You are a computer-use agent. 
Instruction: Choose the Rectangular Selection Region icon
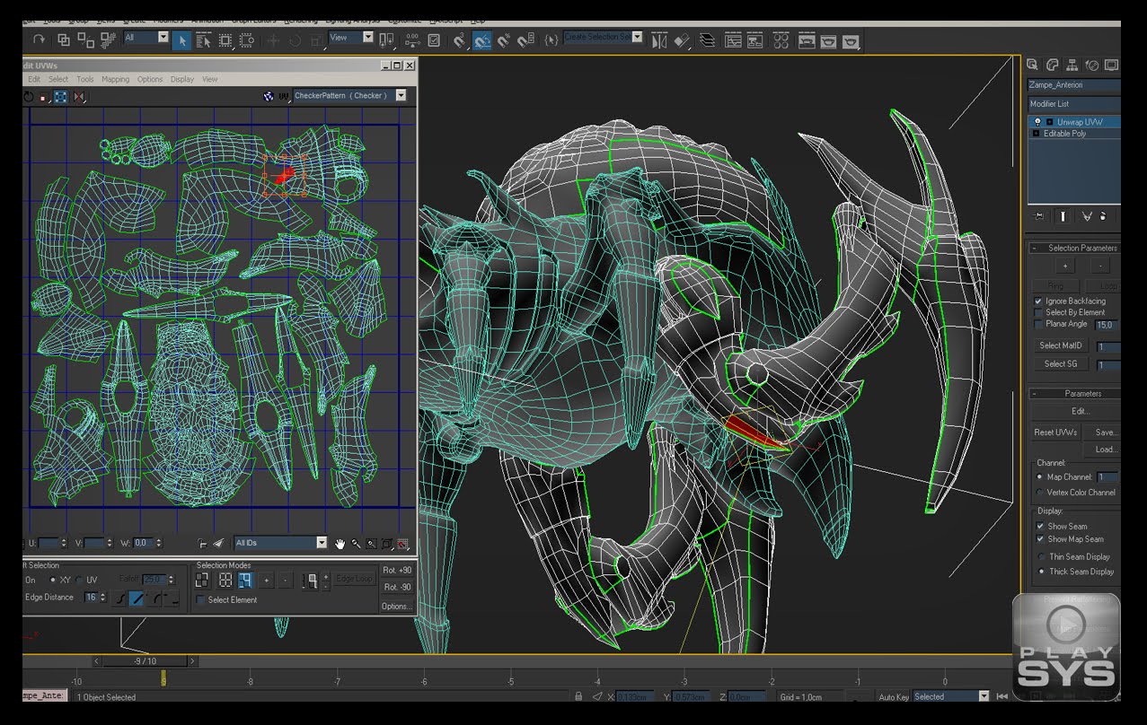[225, 39]
